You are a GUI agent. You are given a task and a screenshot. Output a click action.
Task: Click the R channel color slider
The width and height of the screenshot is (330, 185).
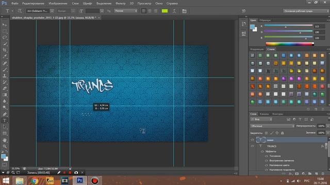(288, 25)
